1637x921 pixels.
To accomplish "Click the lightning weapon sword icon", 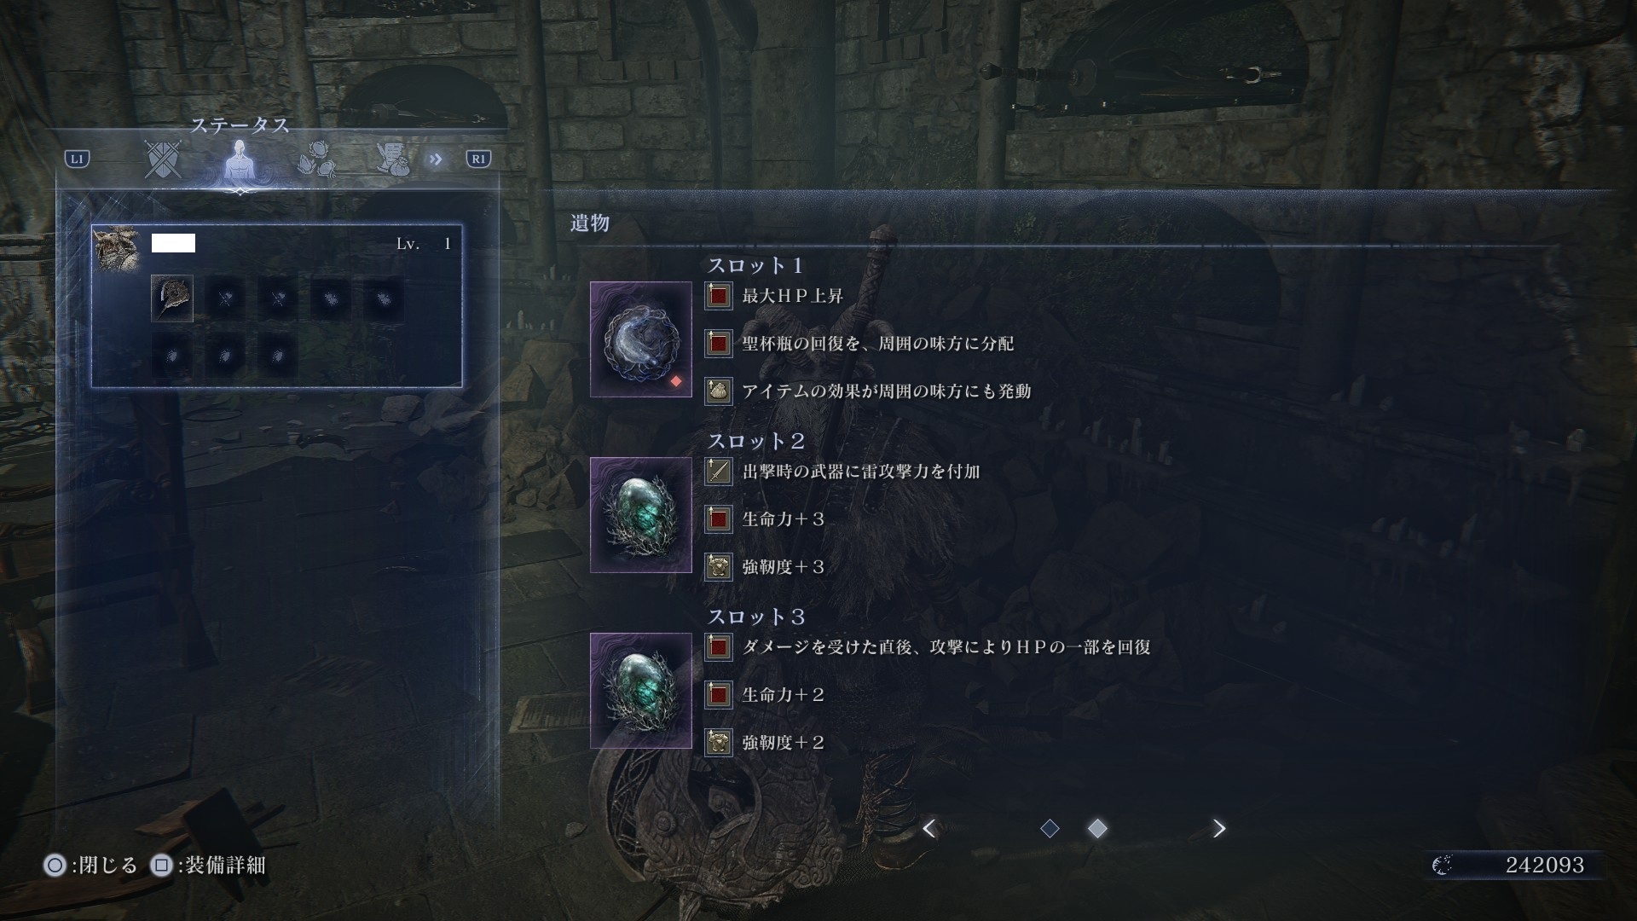I will pyautogui.click(x=719, y=472).
